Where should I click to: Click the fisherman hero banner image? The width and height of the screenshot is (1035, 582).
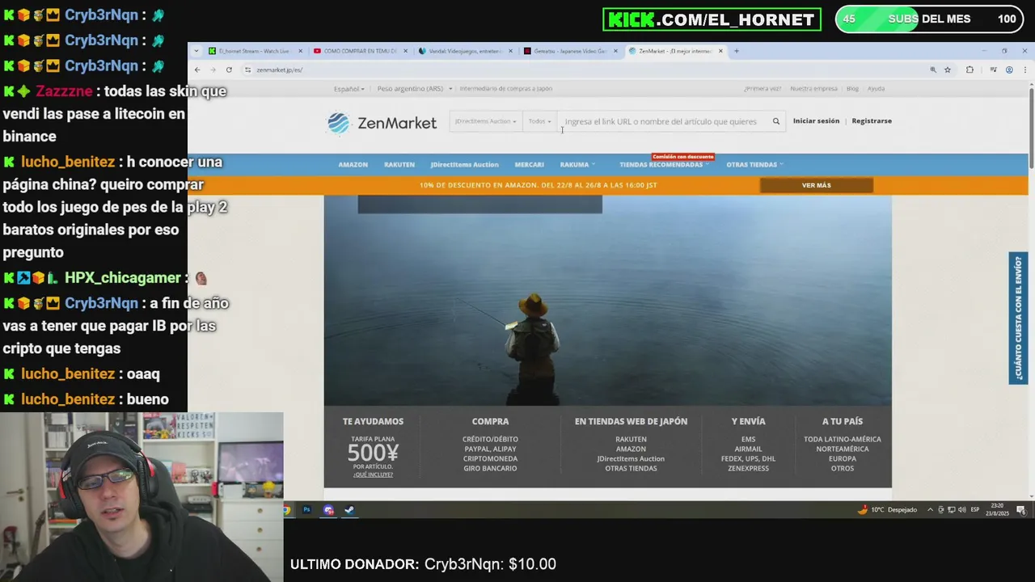(x=608, y=300)
